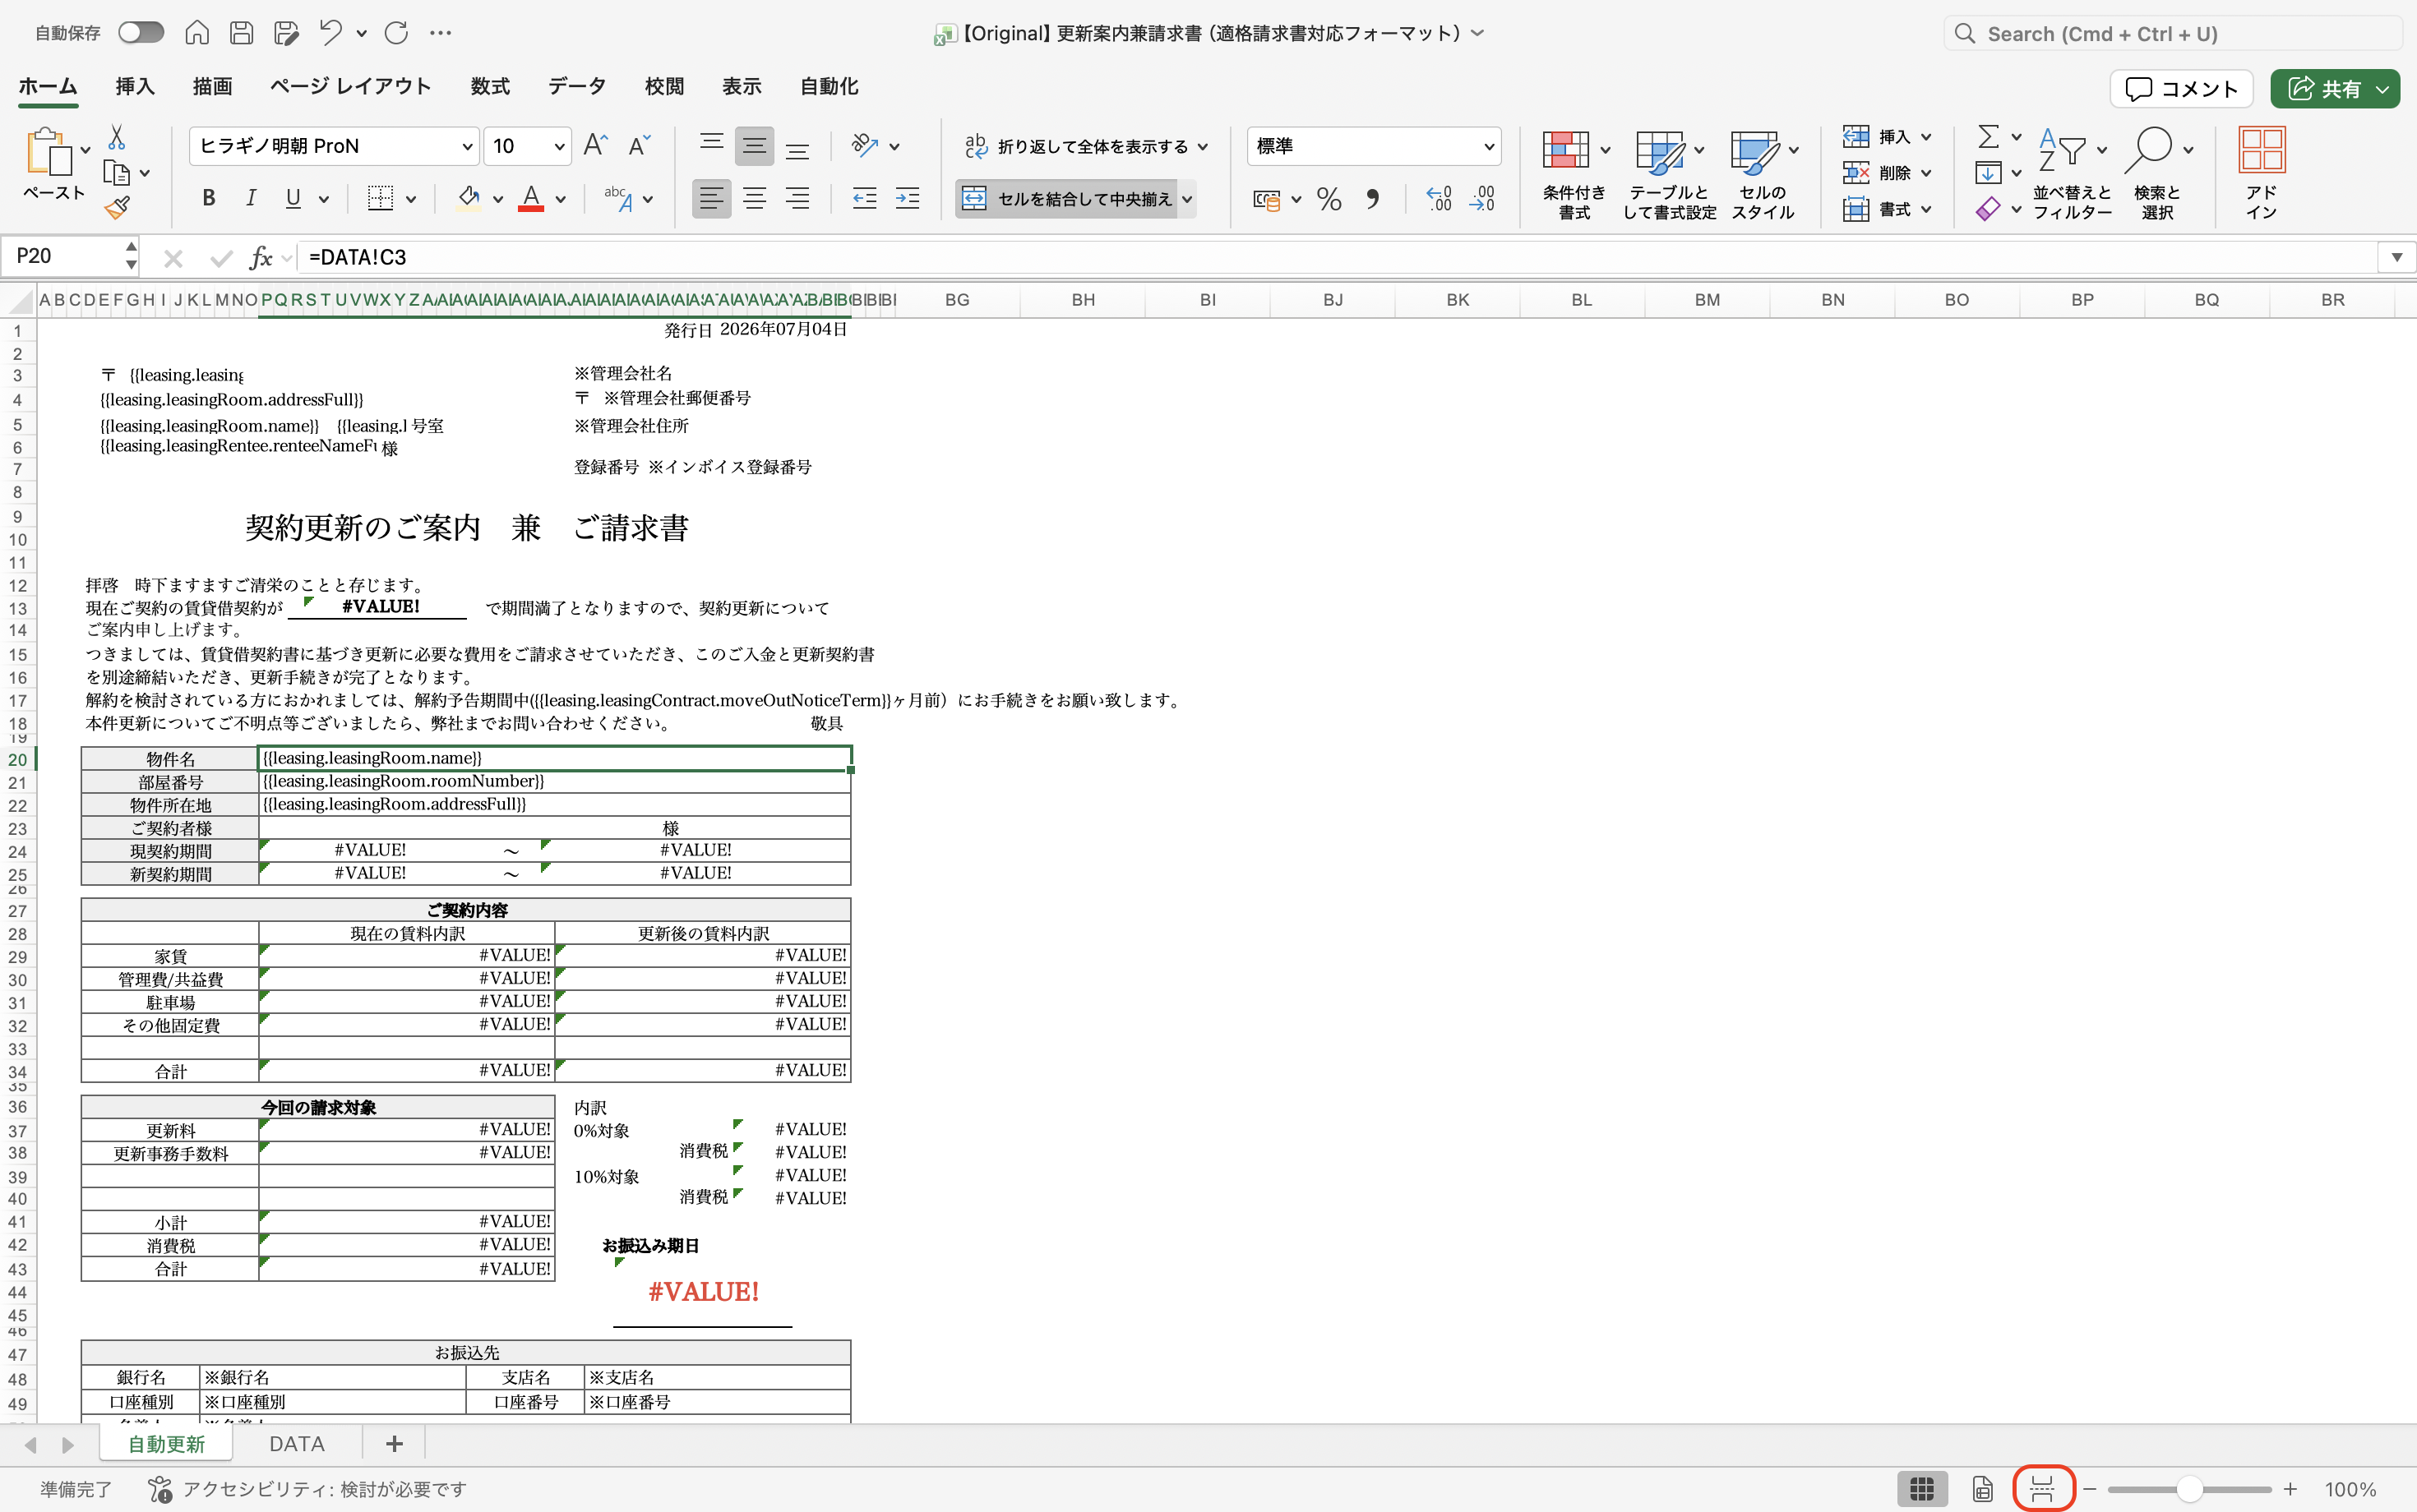Open the ページ レイアウト ribbon tab

tap(351, 87)
